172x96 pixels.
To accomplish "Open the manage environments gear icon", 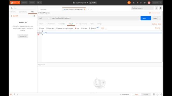I will pyautogui.click(x=161, y=8).
